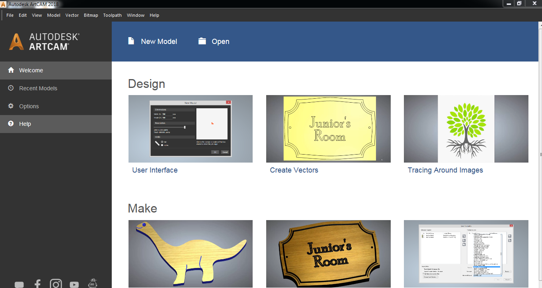The image size is (542, 288).
Task: Open the YouTube social link icon
Action: [x=74, y=285]
